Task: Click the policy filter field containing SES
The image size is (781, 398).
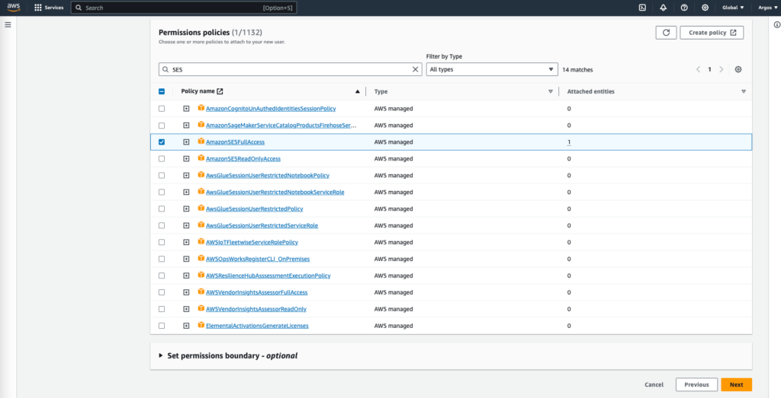Action: click(291, 69)
